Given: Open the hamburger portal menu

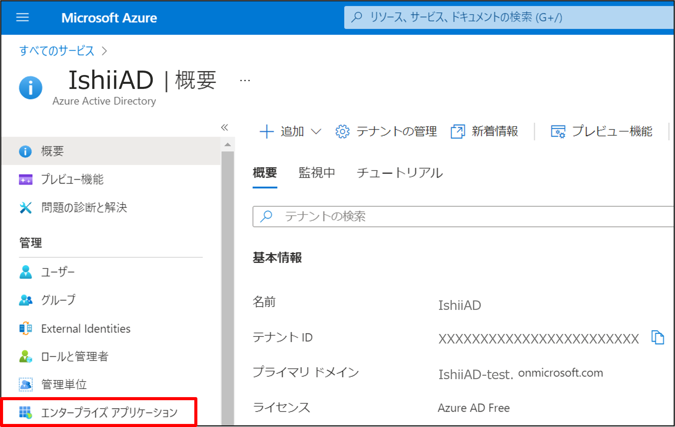Looking at the screenshot, I should click(x=22, y=17).
